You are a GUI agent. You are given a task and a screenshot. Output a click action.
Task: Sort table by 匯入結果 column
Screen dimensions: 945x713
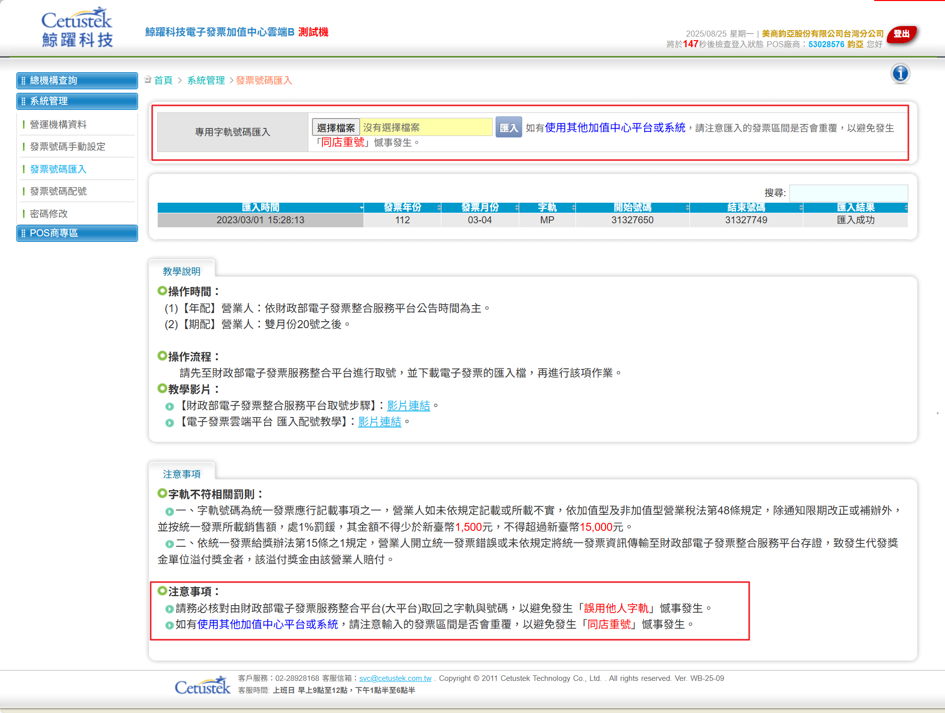coord(856,208)
